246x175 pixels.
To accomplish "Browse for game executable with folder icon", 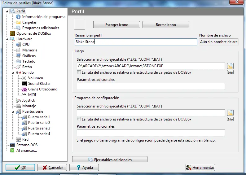I will (230, 66).
